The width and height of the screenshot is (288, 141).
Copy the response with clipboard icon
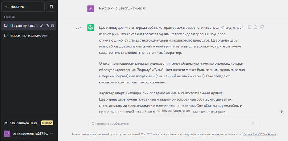249,27
